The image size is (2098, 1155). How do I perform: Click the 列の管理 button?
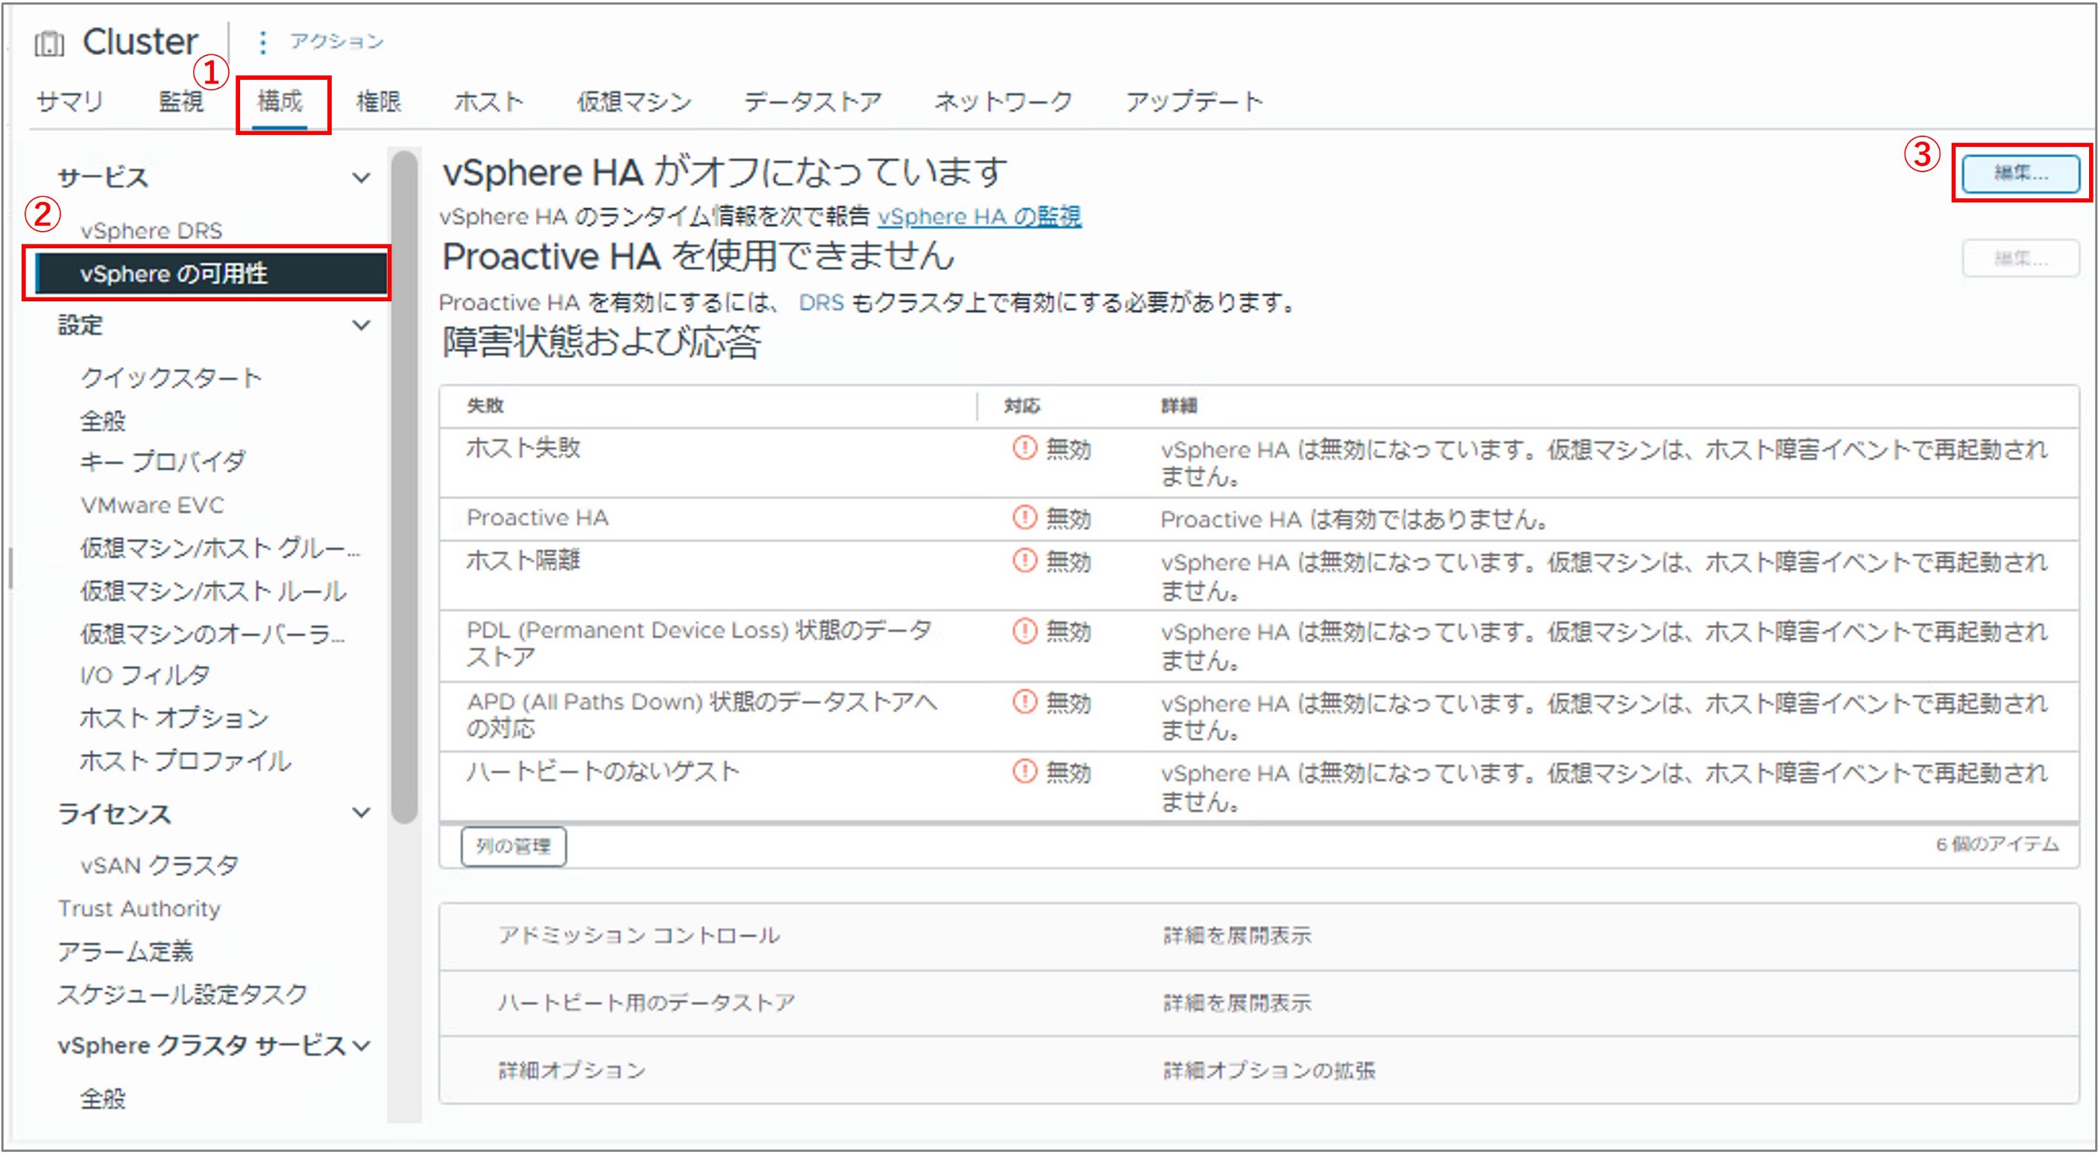point(513,846)
